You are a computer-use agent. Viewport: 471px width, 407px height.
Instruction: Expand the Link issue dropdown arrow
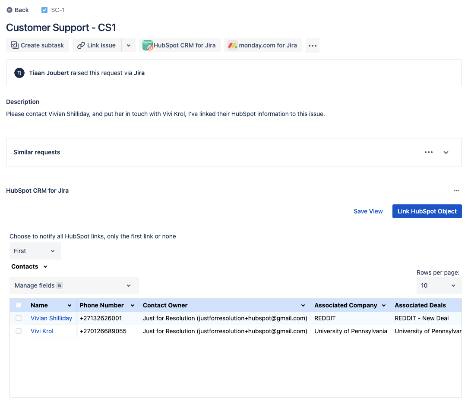click(x=129, y=45)
